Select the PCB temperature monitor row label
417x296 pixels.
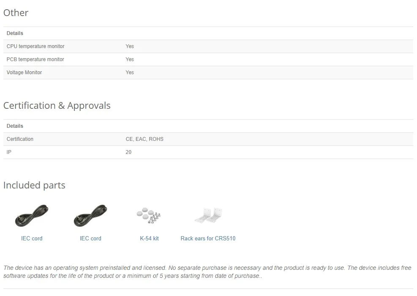[x=35, y=59]
